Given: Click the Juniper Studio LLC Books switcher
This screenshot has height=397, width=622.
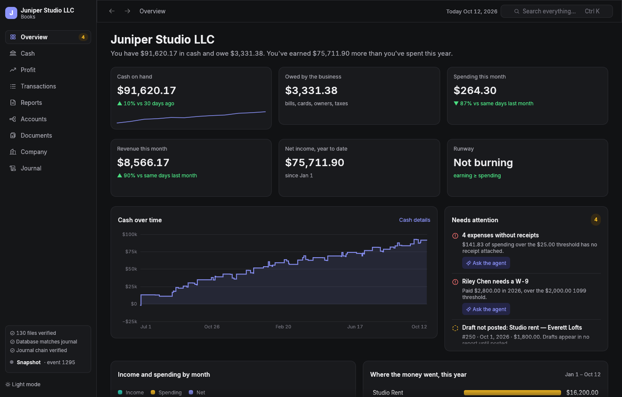Looking at the screenshot, I should click(x=48, y=13).
